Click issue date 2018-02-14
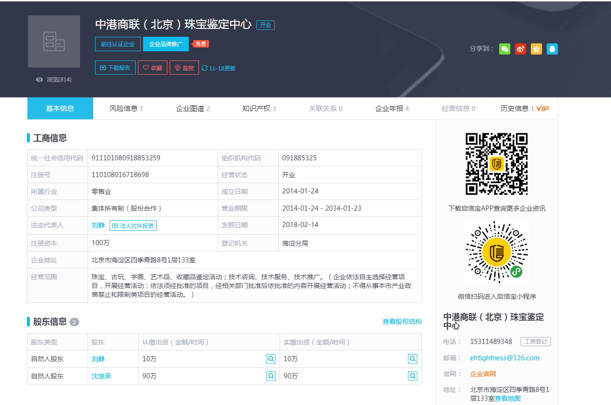 pos(300,225)
